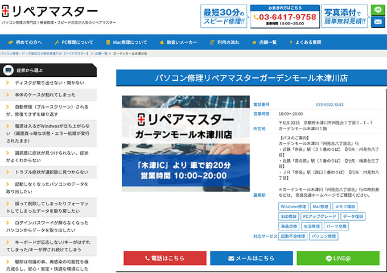
Task: Select the データ復旧 service tag
Action: pyautogui.click(x=353, y=217)
